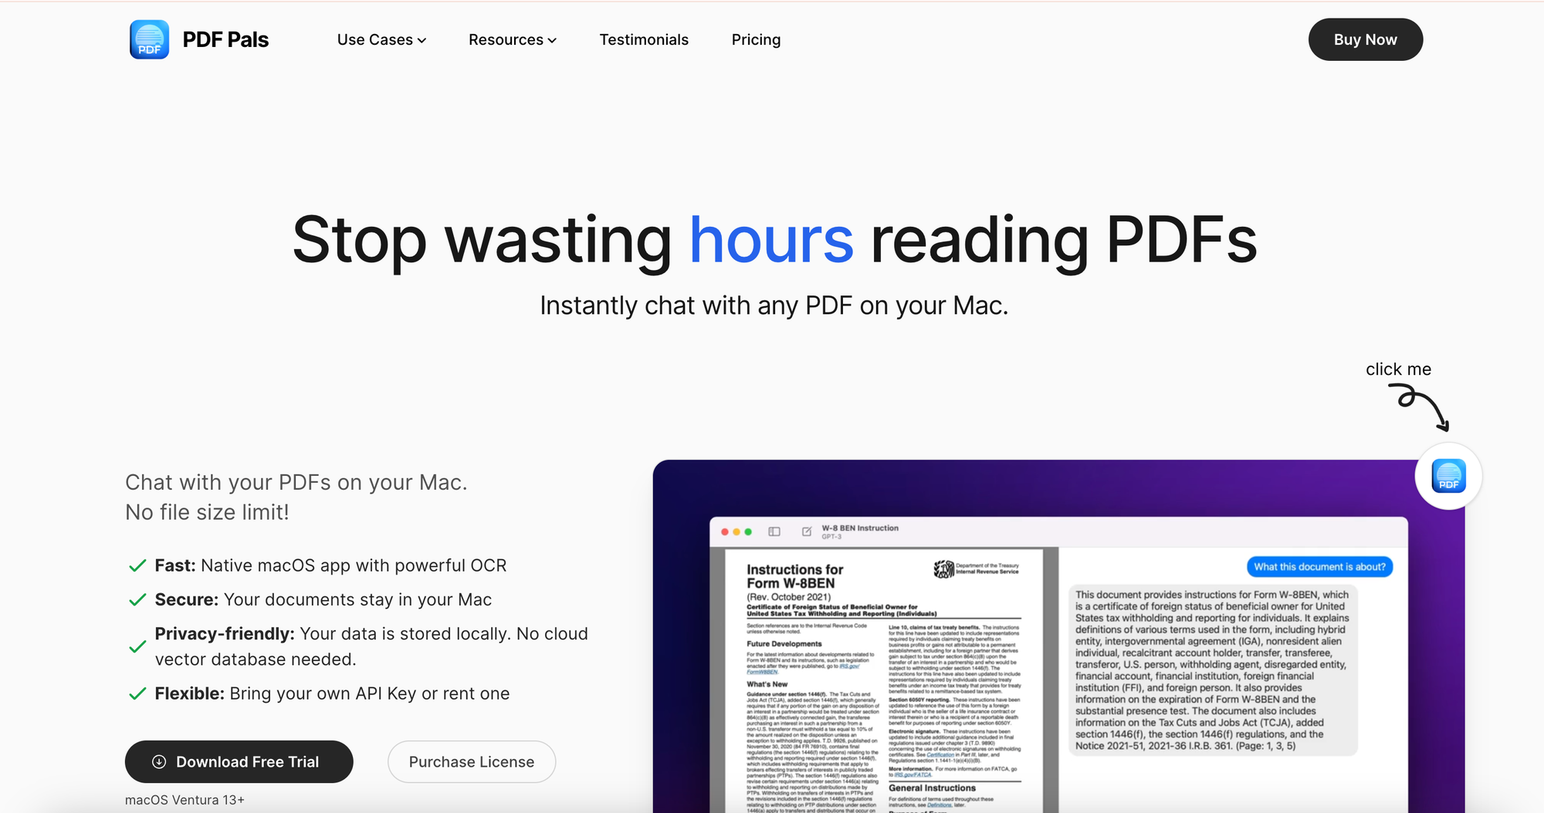Toggle the sidebar icon in the demo window
Image resolution: width=1544 pixels, height=813 pixels.
774,531
